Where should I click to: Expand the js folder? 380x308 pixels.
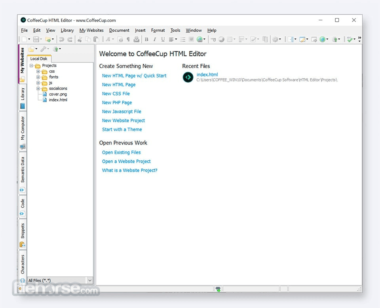(x=38, y=83)
